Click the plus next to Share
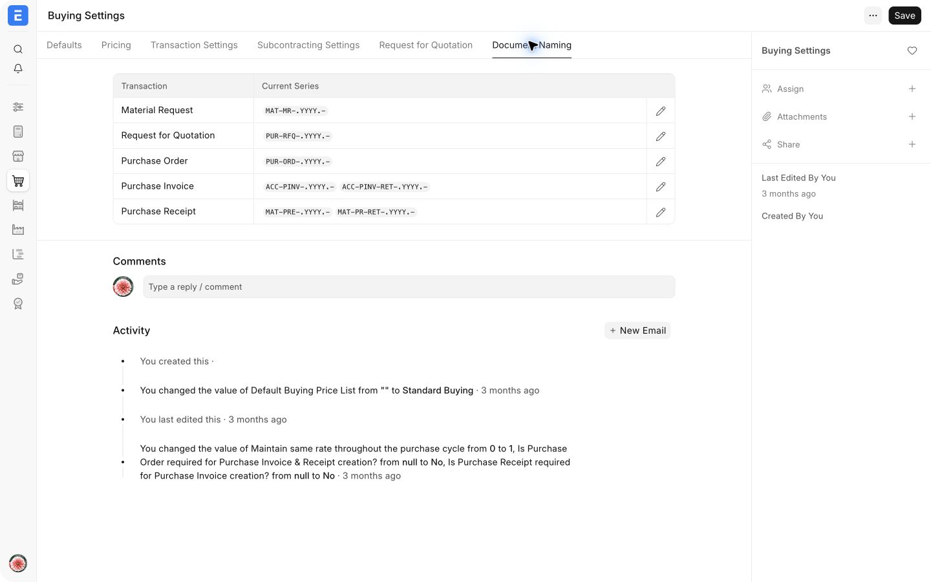Image resolution: width=931 pixels, height=582 pixels. click(x=912, y=144)
